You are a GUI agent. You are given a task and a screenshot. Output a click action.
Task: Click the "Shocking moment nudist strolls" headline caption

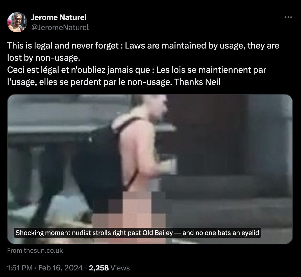137,233
